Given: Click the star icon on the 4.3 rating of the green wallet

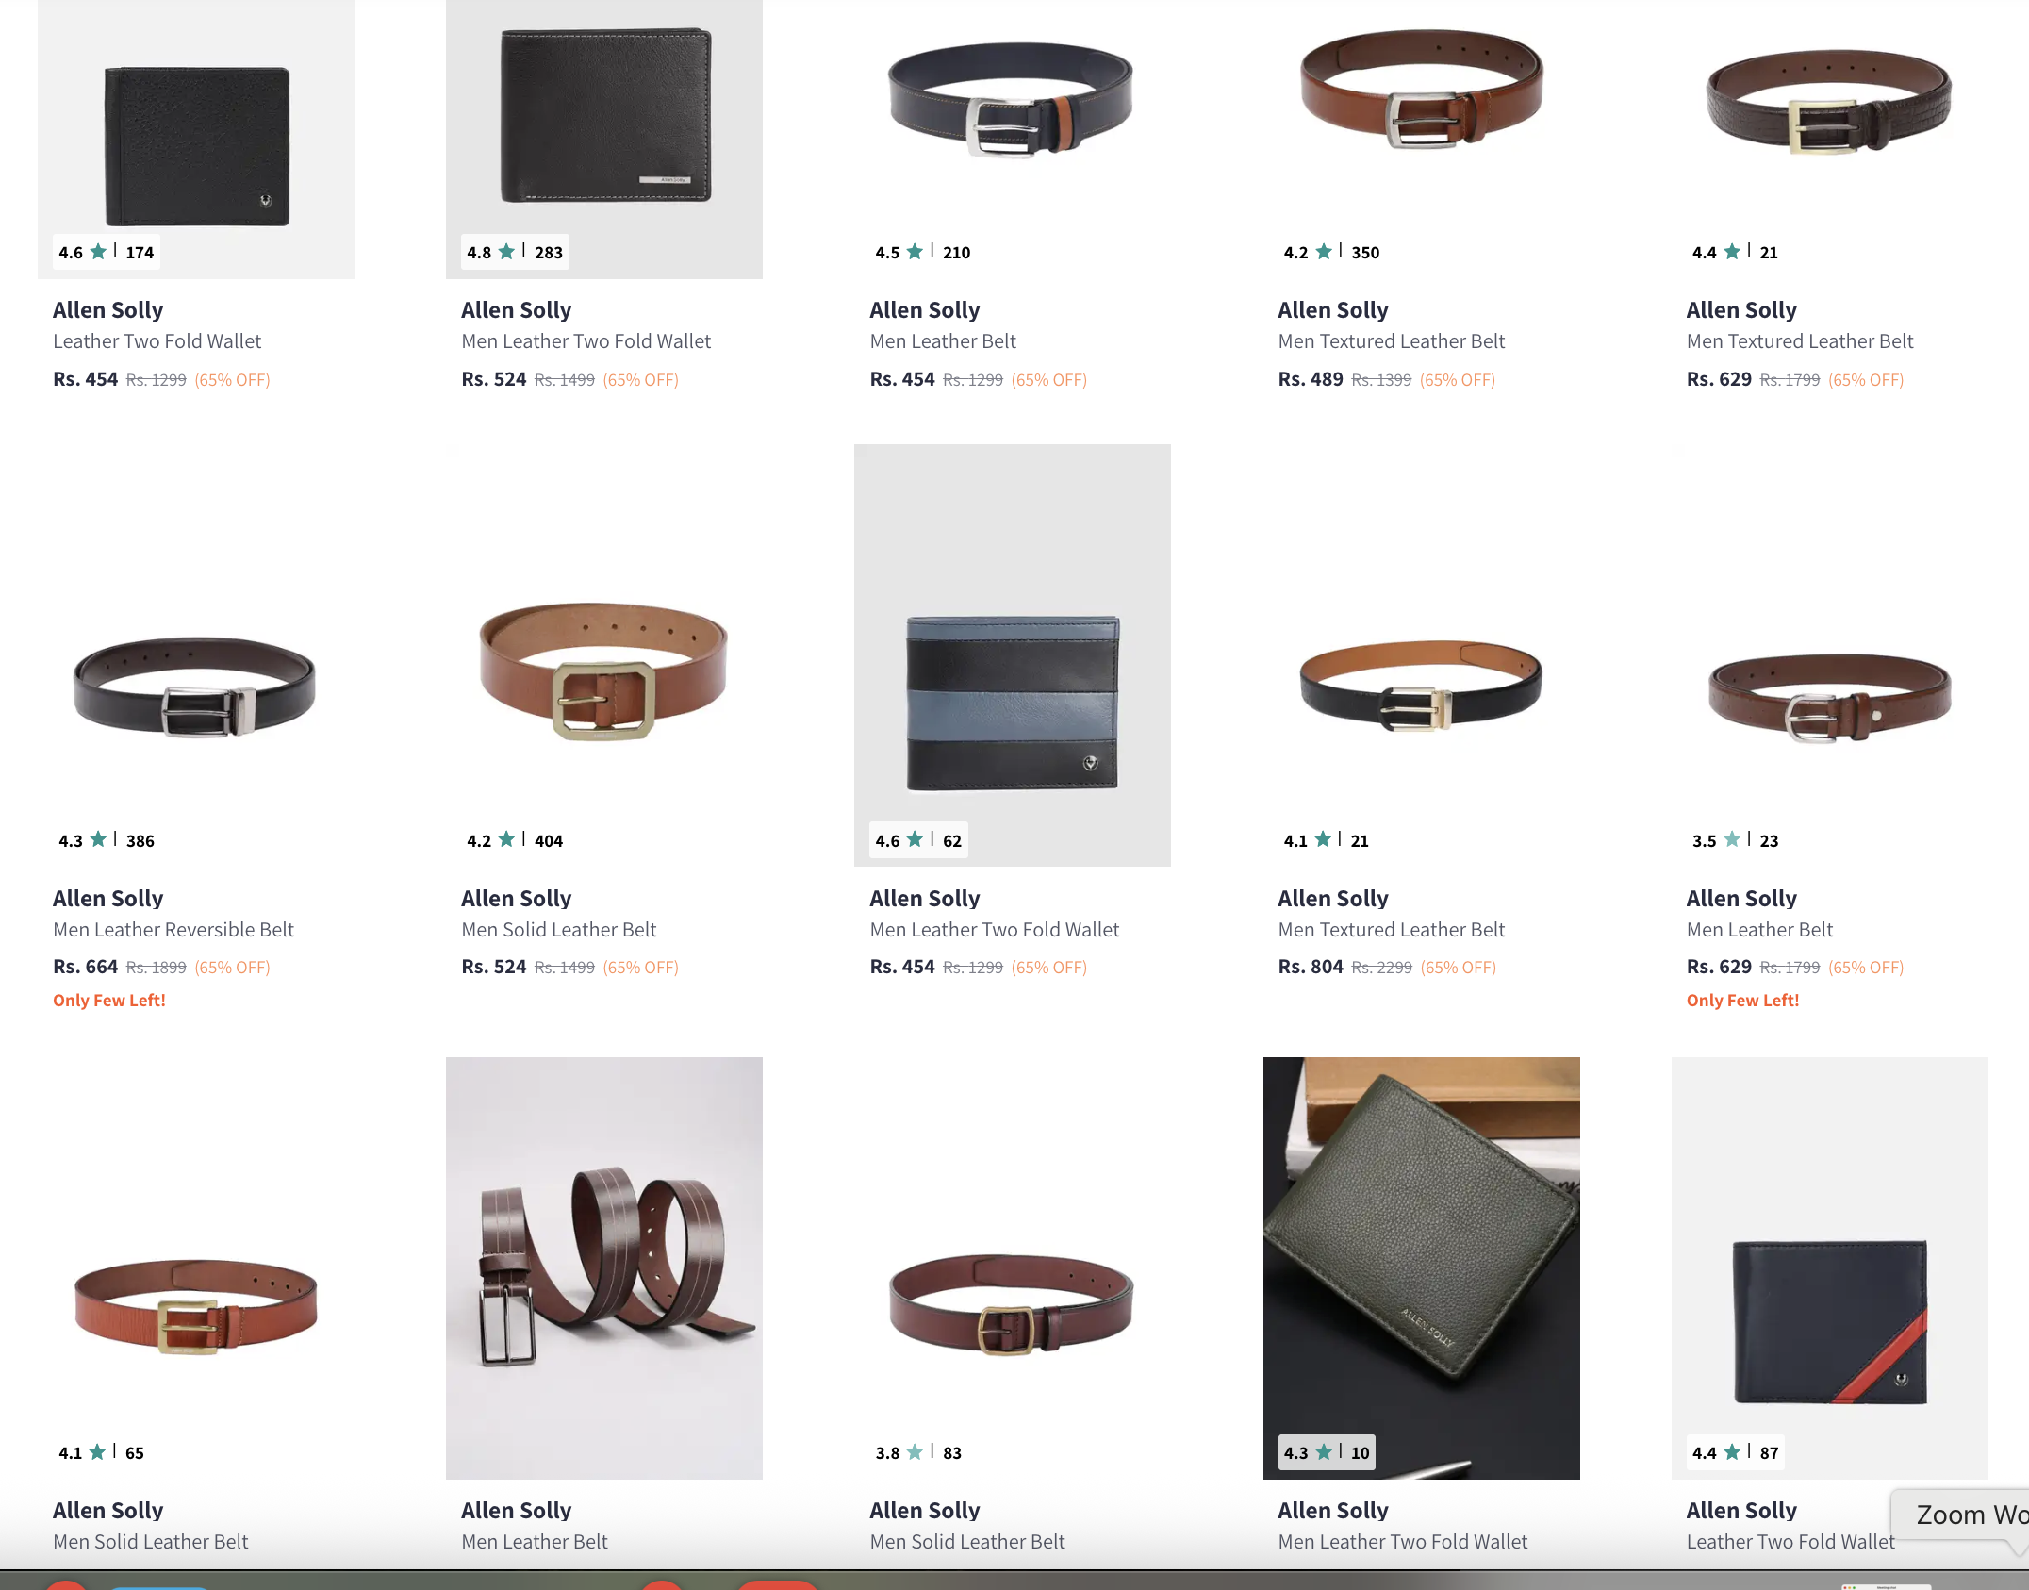Looking at the screenshot, I should click(1324, 1451).
